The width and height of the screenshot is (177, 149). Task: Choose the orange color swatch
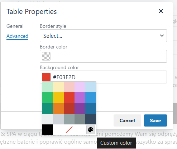pyautogui.click(x=58, y=108)
